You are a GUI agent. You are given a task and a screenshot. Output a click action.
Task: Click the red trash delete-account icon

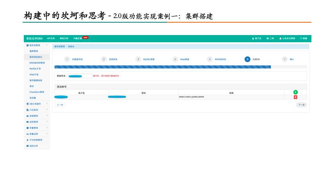coord(295,97)
